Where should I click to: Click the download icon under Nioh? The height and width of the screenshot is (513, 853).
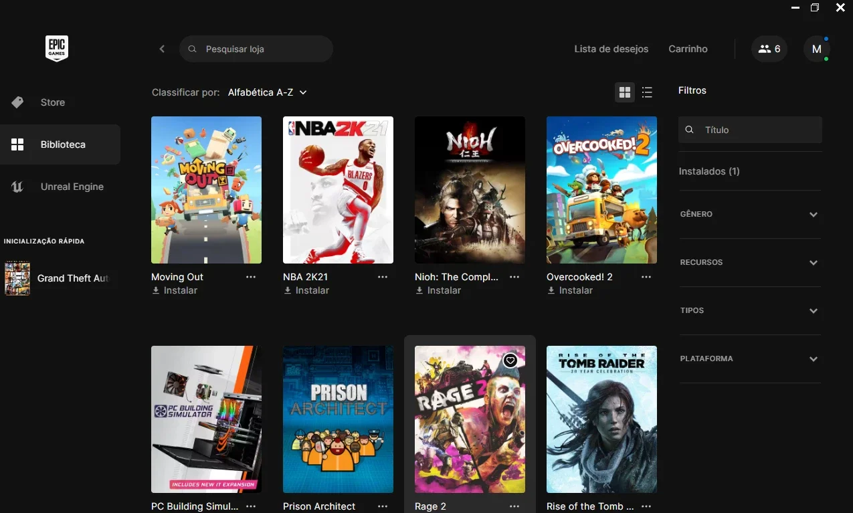coord(419,291)
